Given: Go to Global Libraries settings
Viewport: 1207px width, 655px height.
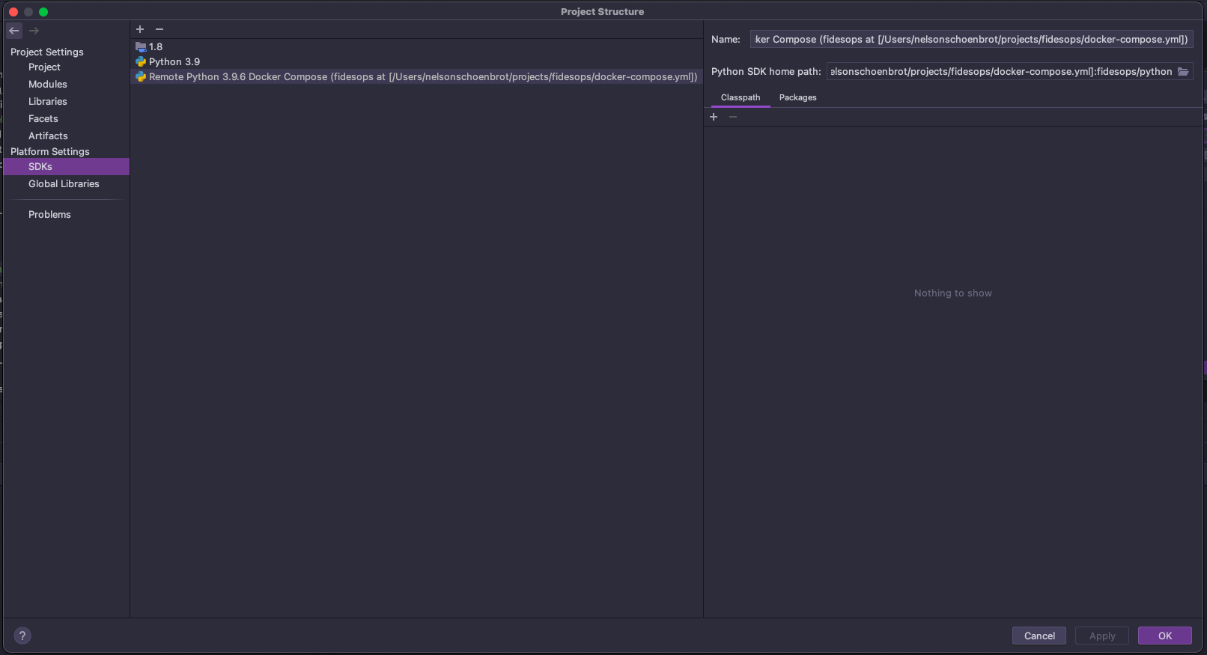Looking at the screenshot, I should point(64,184).
